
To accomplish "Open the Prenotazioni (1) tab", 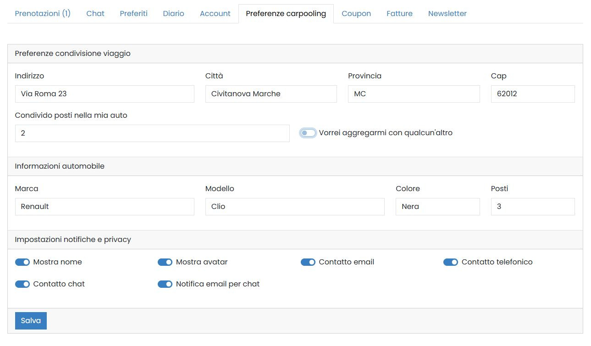I will (x=43, y=13).
